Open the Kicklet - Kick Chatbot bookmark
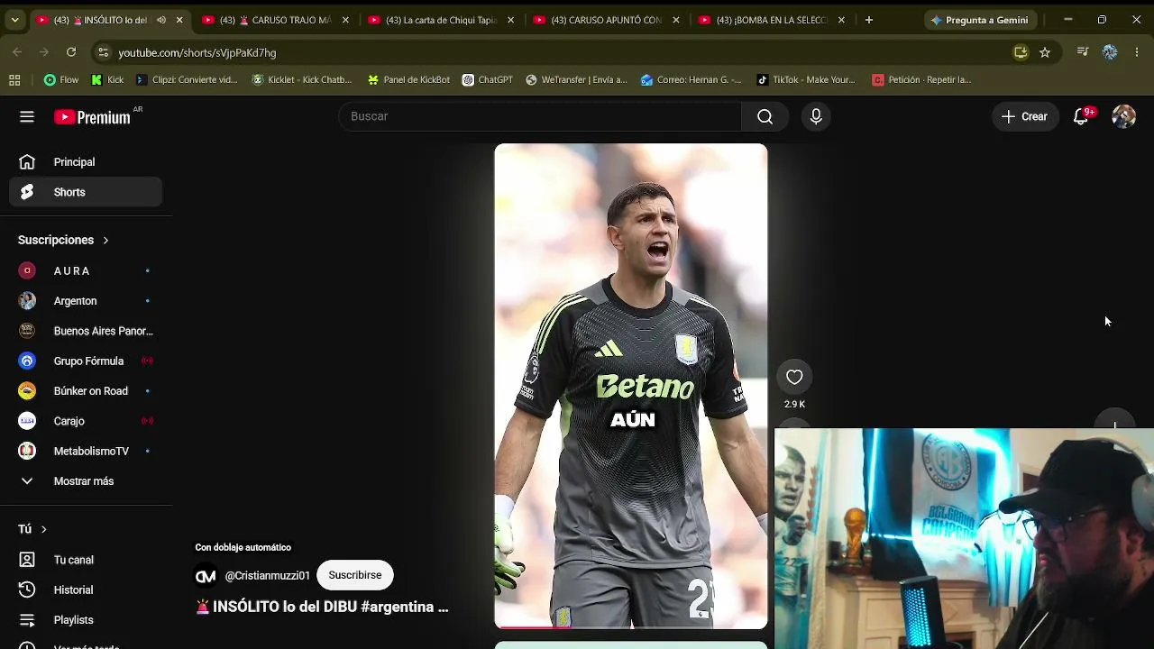The image size is (1154, 649). tap(302, 79)
